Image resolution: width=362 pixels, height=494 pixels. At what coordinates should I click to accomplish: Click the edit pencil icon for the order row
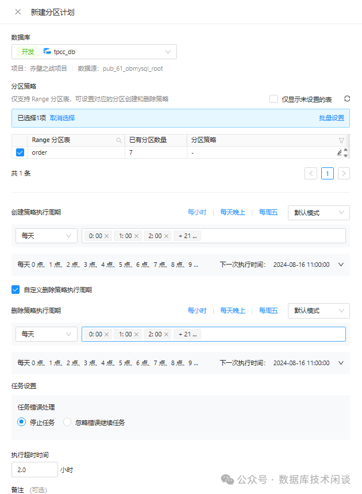(x=340, y=153)
